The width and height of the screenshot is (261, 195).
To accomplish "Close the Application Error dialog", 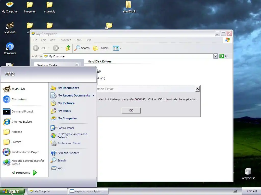I will coord(198,89).
